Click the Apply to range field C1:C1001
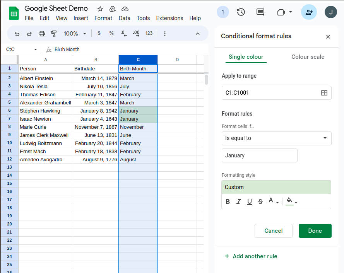This screenshot has height=273, width=344. [x=276, y=93]
